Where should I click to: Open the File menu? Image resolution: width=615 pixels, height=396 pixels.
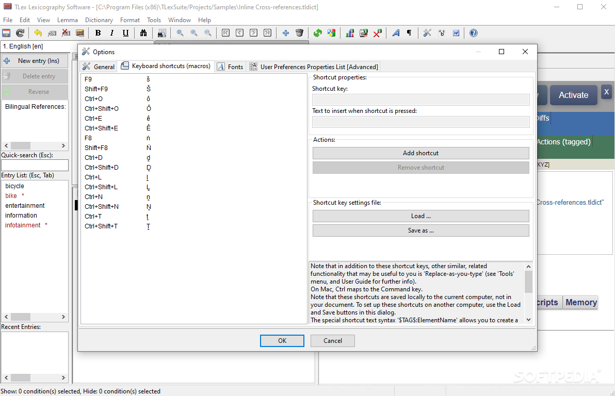point(8,20)
